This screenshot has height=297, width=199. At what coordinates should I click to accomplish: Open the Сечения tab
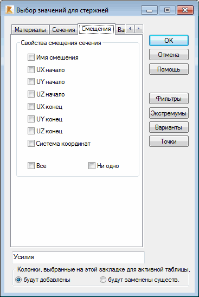pyautogui.click(x=63, y=30)
